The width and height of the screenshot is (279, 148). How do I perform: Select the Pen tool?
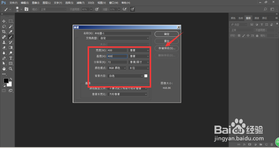coord(4,58)
